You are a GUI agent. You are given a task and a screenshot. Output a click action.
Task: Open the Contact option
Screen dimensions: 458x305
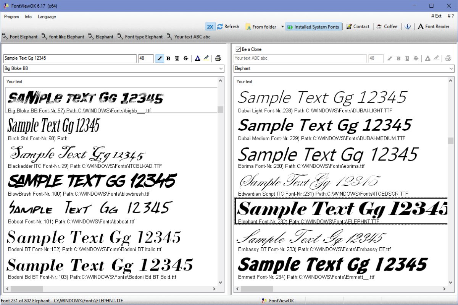pos(358,27)
